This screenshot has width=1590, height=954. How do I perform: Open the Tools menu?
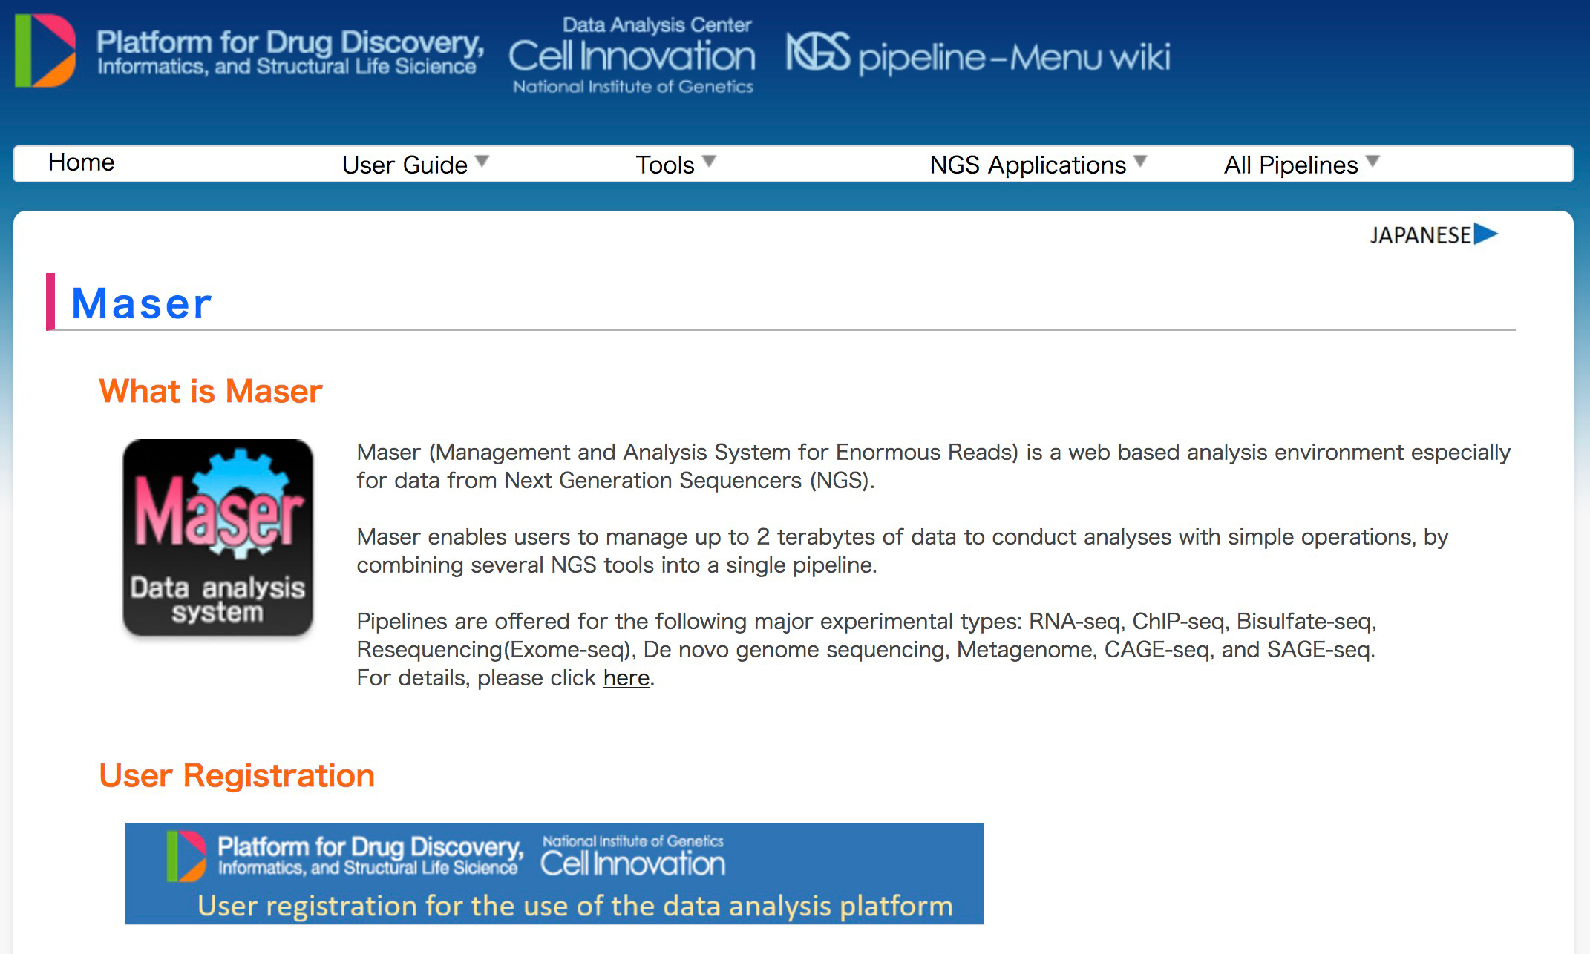click(664, 165)
